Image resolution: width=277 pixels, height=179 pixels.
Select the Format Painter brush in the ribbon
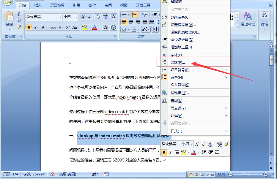tap(19, 27)
